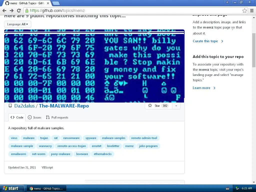
Task: Open a new browser tab
Action: coord(56,3)
